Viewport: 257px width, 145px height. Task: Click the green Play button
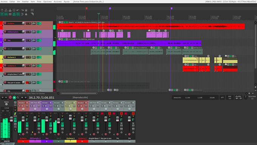(14, 98)
